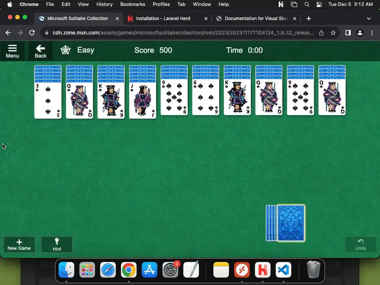
Task: Select the Microsoft Solitaire Collection tab
Action: (x=78, y=19)
